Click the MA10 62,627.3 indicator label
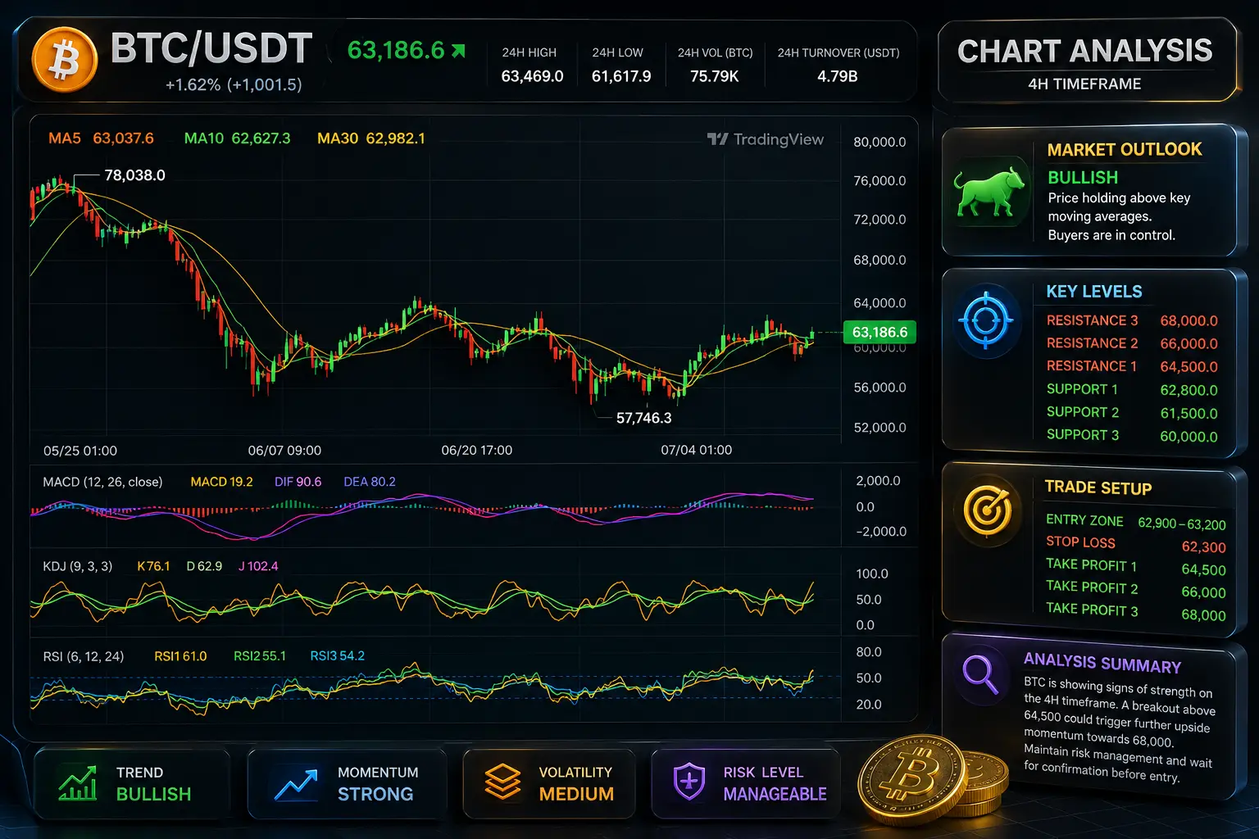This screenshot has width=1259, height=839. pos(237,138)
